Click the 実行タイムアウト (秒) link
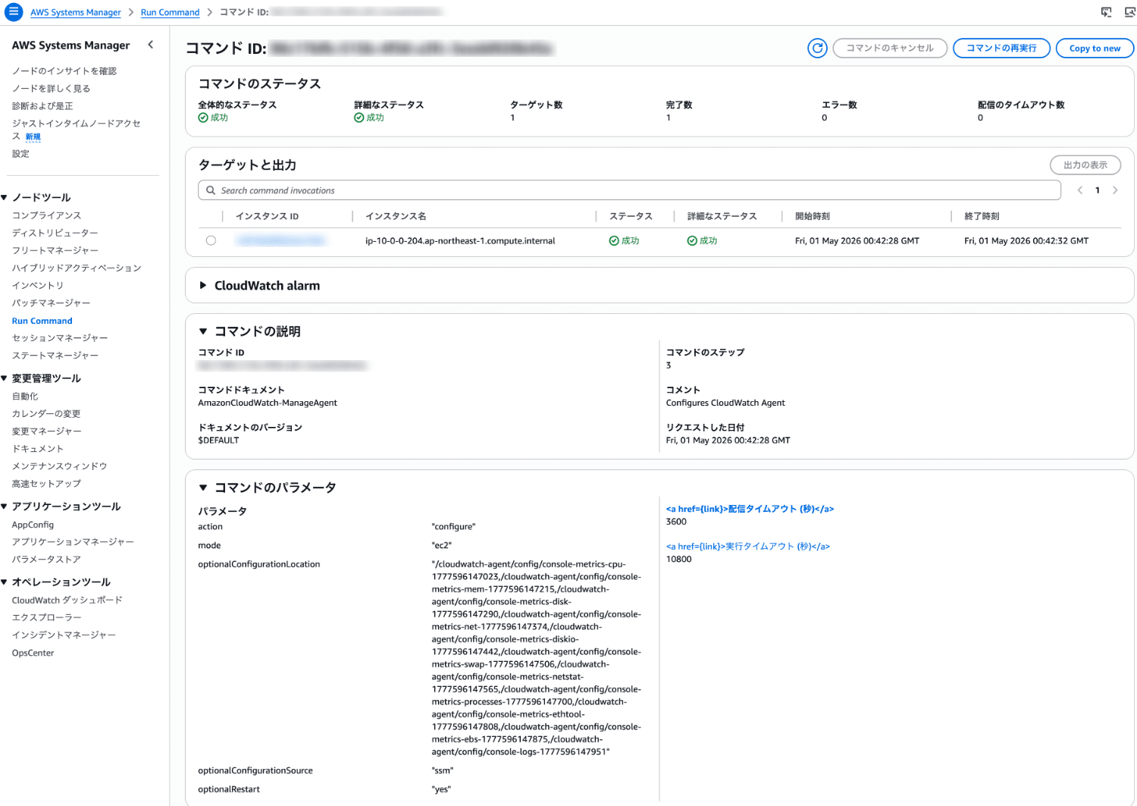 click(x=748, y=546)
